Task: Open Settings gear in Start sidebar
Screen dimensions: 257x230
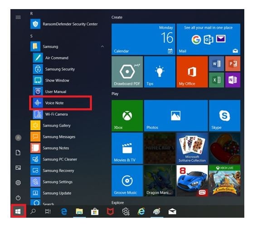Action: (18, 183)
